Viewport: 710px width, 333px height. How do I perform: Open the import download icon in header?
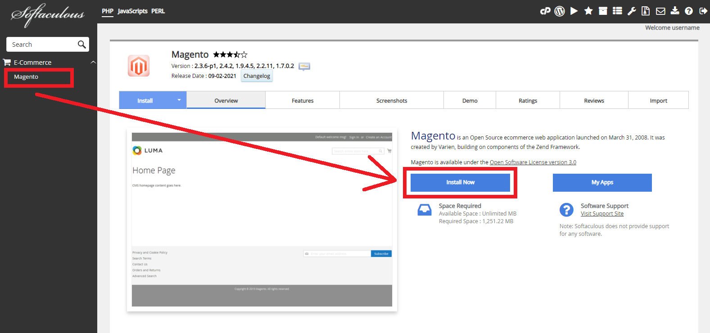click(675, 11)
